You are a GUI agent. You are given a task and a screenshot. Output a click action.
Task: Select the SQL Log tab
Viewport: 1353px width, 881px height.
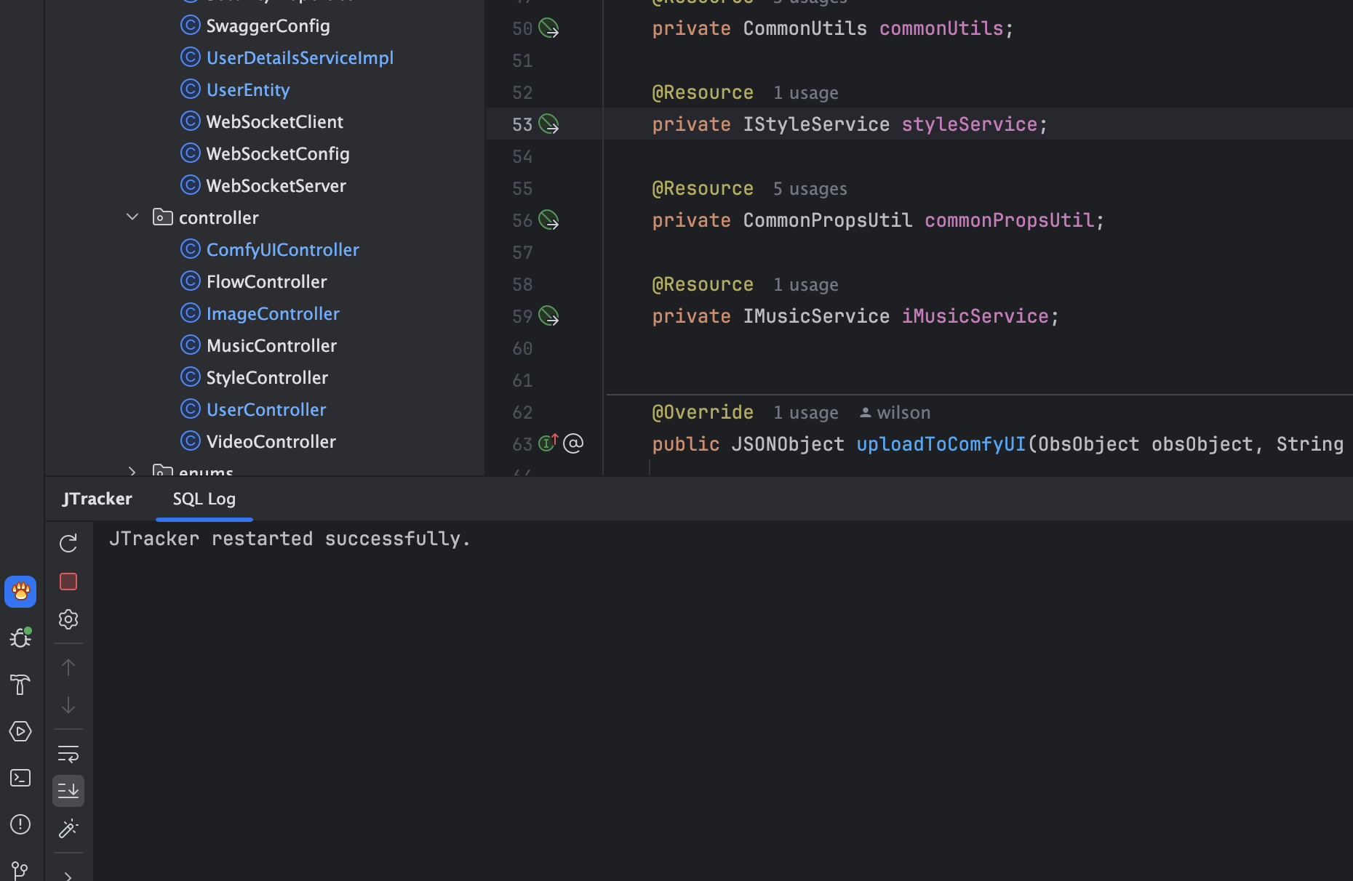[x=204, y=499]
